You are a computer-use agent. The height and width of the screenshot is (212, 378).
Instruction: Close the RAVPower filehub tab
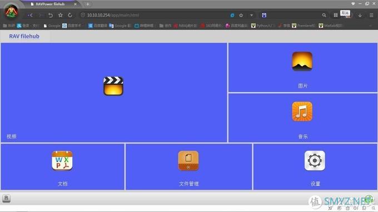(75, 4)
